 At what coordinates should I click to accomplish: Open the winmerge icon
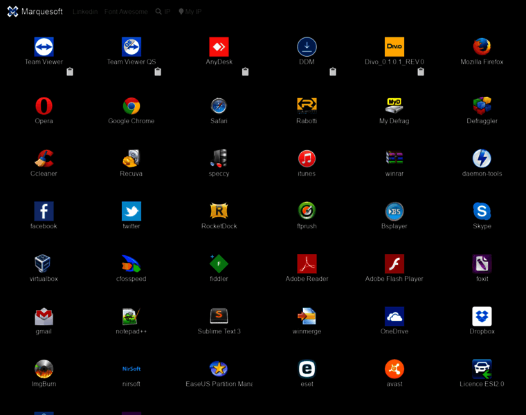click(x=307, y=317)
